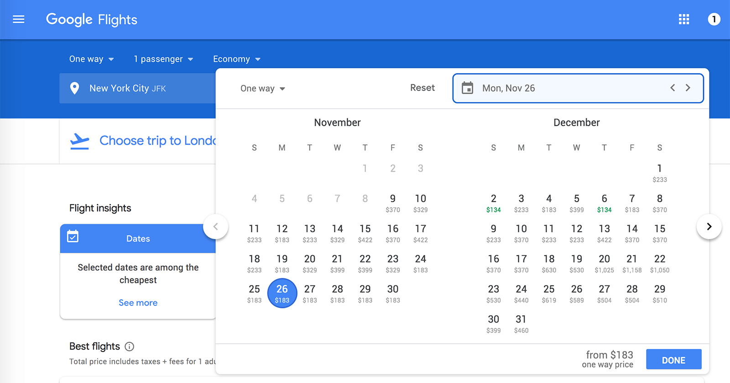Image resolution: width=730 pixels, height=383 pixels.
Task: Select November 27 priced $183
Action: [310, 294]
